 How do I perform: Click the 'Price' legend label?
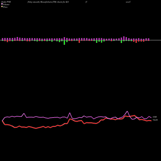[5, 7]
